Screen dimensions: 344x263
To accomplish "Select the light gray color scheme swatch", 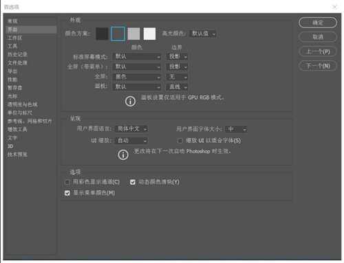I will pyautogui.click(x=133, y=34).
